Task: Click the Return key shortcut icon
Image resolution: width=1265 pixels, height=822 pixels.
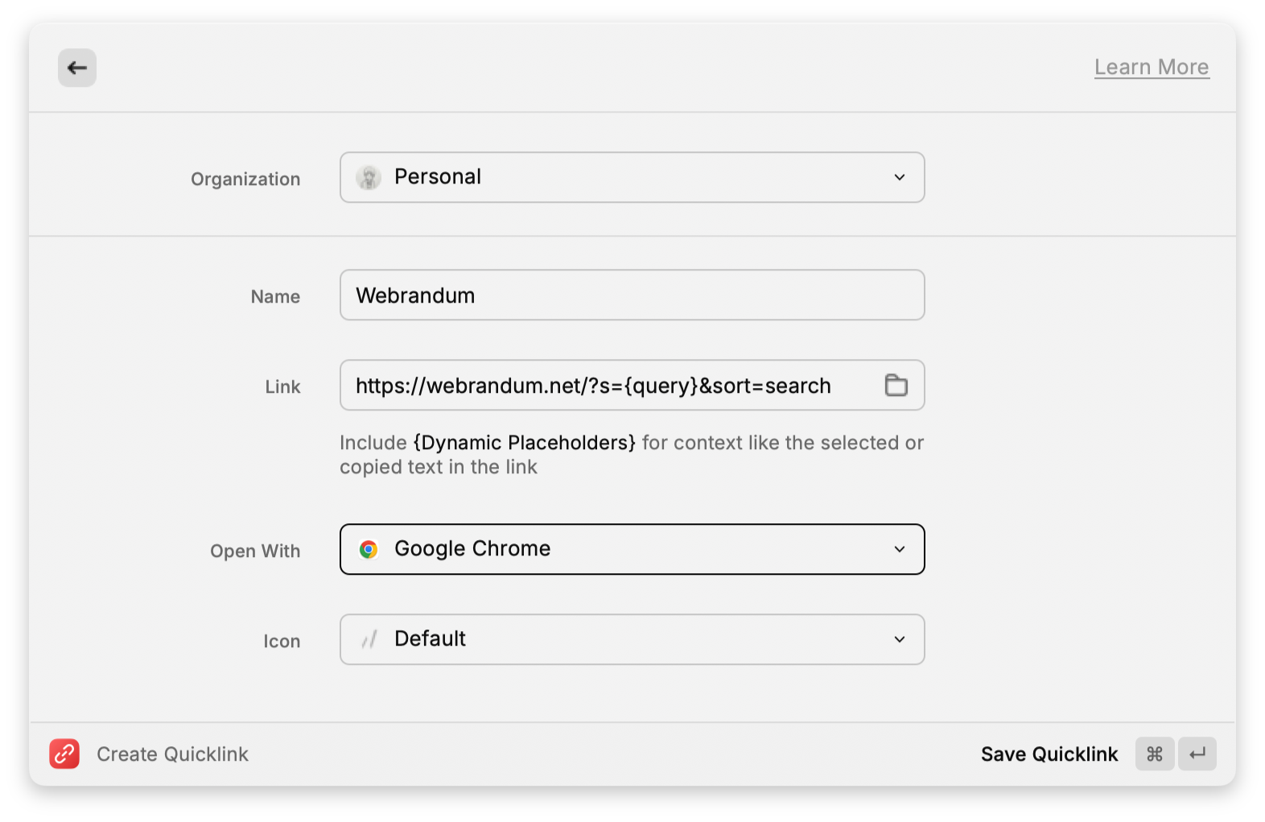Action: [1197, 754]
